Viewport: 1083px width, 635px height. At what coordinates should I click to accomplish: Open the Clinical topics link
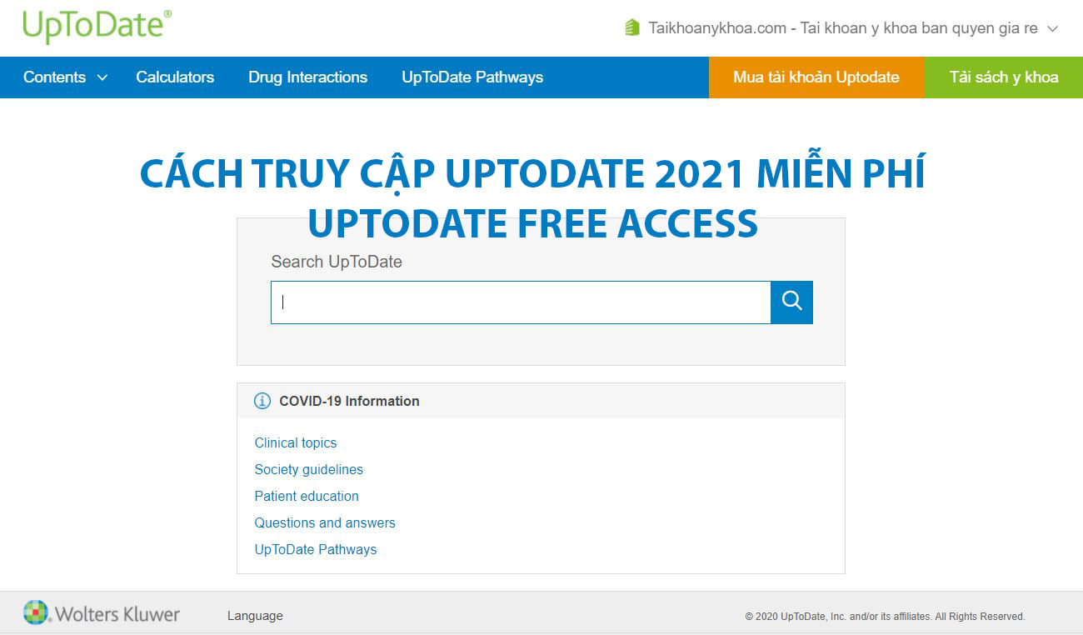[x=296, y=442]
